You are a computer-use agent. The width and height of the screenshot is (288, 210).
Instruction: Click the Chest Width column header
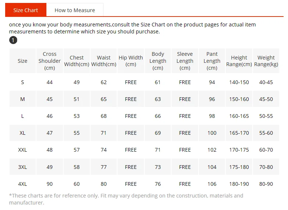pos(77,61)
